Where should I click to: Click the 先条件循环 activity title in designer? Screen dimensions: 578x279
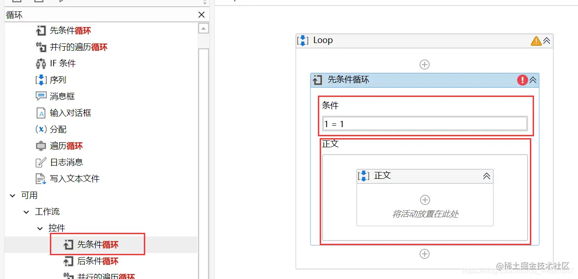348,80
